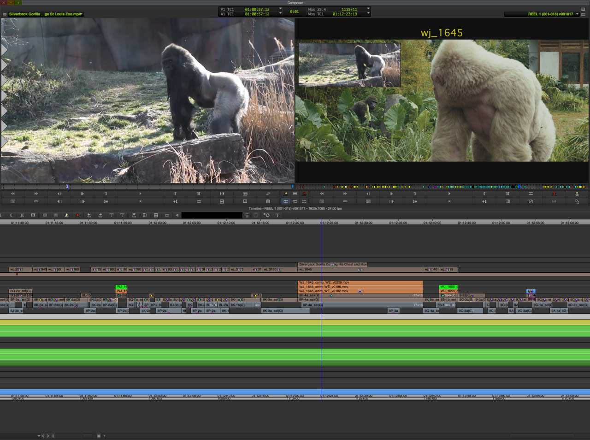
Task: Adjust timeline scale slider at bottom left
Action: [x=88, y=436]
